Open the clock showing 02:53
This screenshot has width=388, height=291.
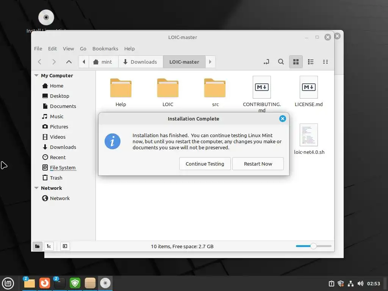tap(373, 283)
